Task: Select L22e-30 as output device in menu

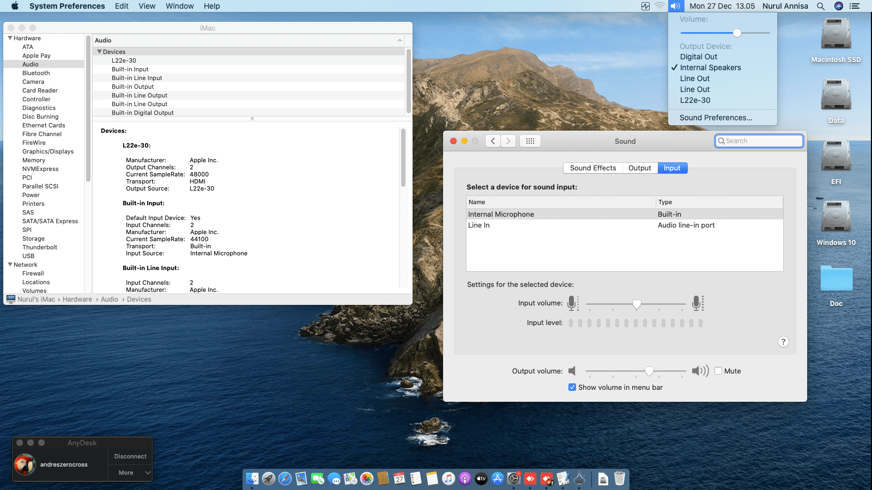Action: click(x=695, y=100)
